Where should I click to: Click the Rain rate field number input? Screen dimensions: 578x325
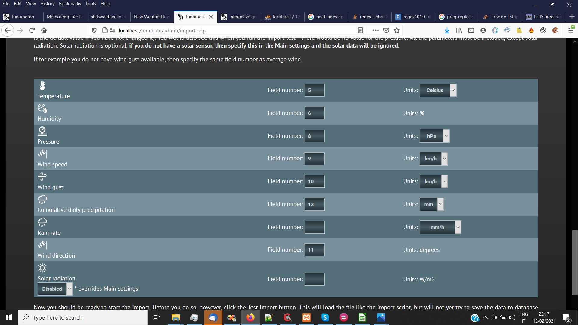click(314, 227)
